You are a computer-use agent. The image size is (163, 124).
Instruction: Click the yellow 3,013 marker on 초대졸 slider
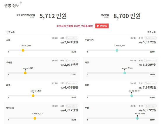[x=25, y=73]
